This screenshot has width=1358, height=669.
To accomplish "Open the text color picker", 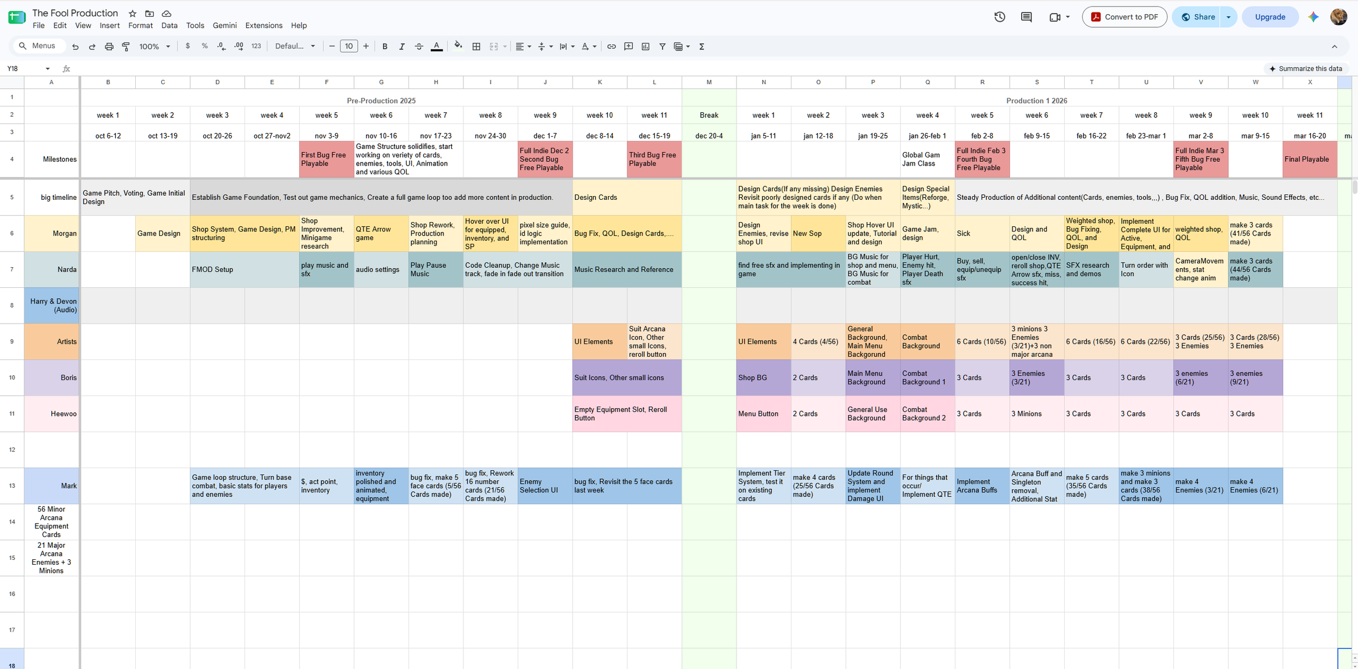I will coord(436,47).
